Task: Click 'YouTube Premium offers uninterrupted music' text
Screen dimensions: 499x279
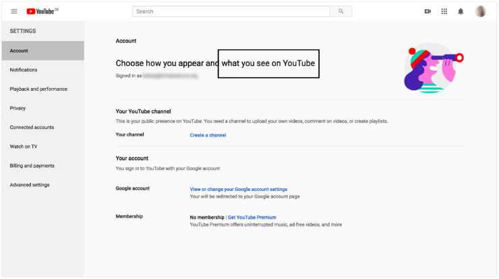Action: pyautogui.click(x=266, y=225)
